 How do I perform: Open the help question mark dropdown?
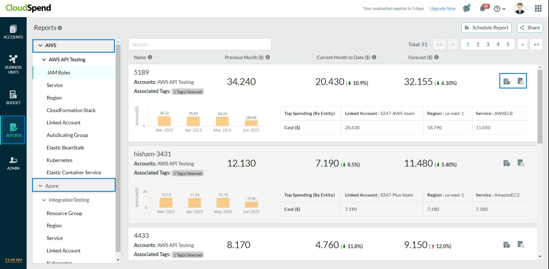point(500,9)
